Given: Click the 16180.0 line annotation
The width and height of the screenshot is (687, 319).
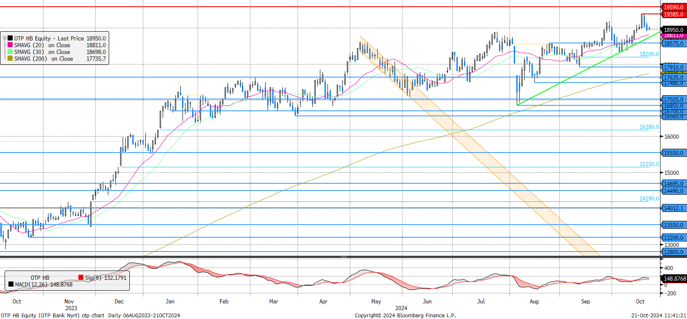Looking at the screenshot, I should point(649,127).
